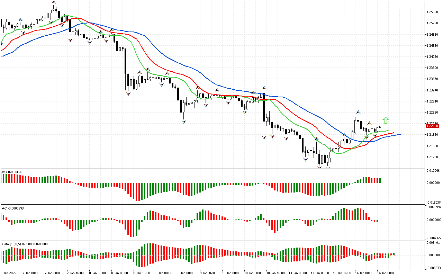Click the 10 Jan 16:00 time label
Image resolution: width=443 pixels, height=277 pixels.
pyautogui.click(x=275, y=273)
